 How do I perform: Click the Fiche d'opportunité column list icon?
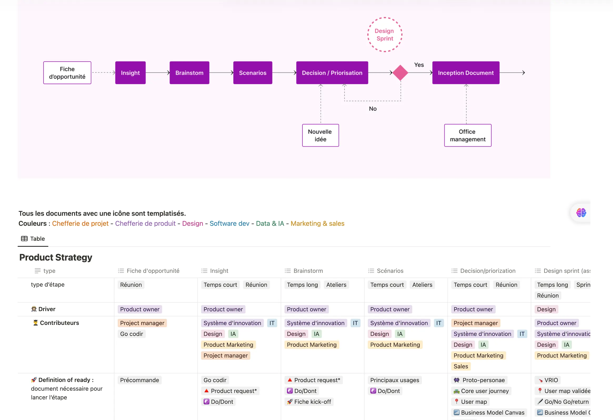pyautogui.click(x=121, y=271)
